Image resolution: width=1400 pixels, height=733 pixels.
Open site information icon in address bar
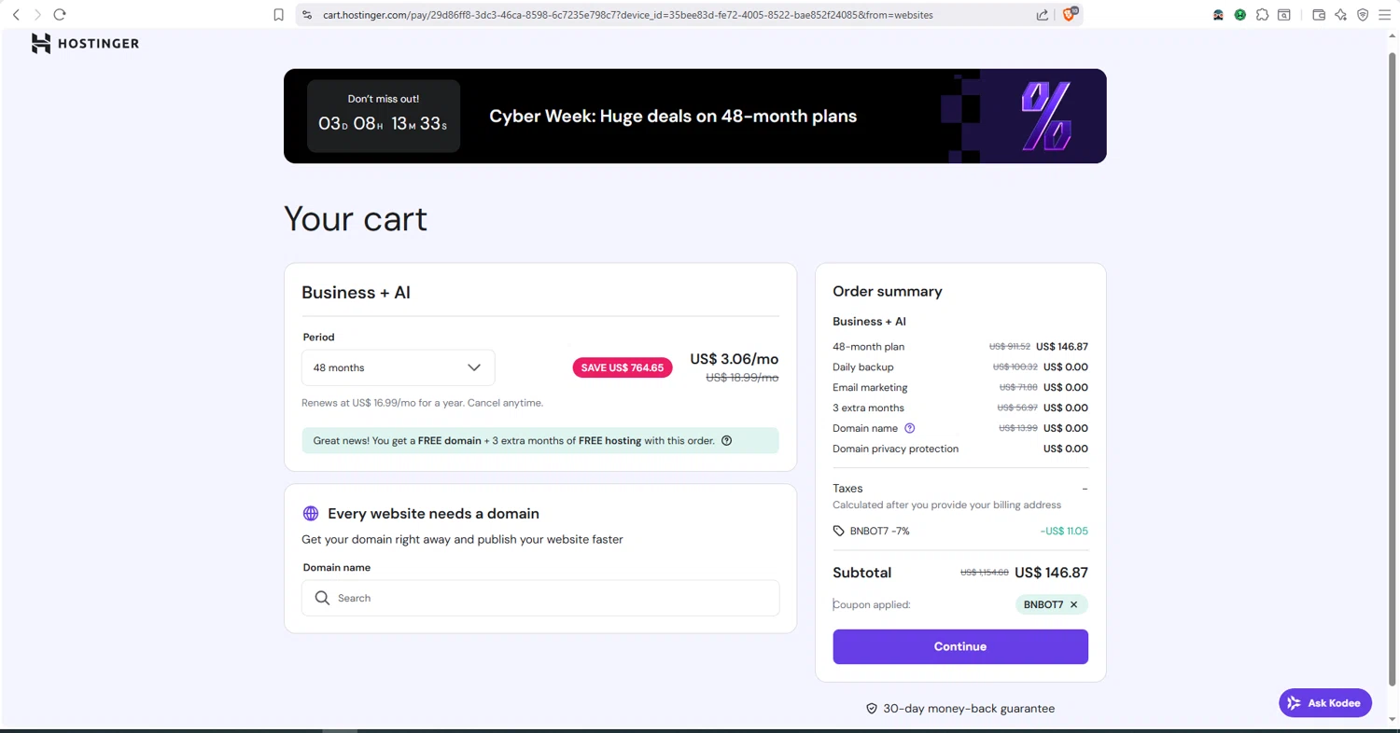coord(307,15)
